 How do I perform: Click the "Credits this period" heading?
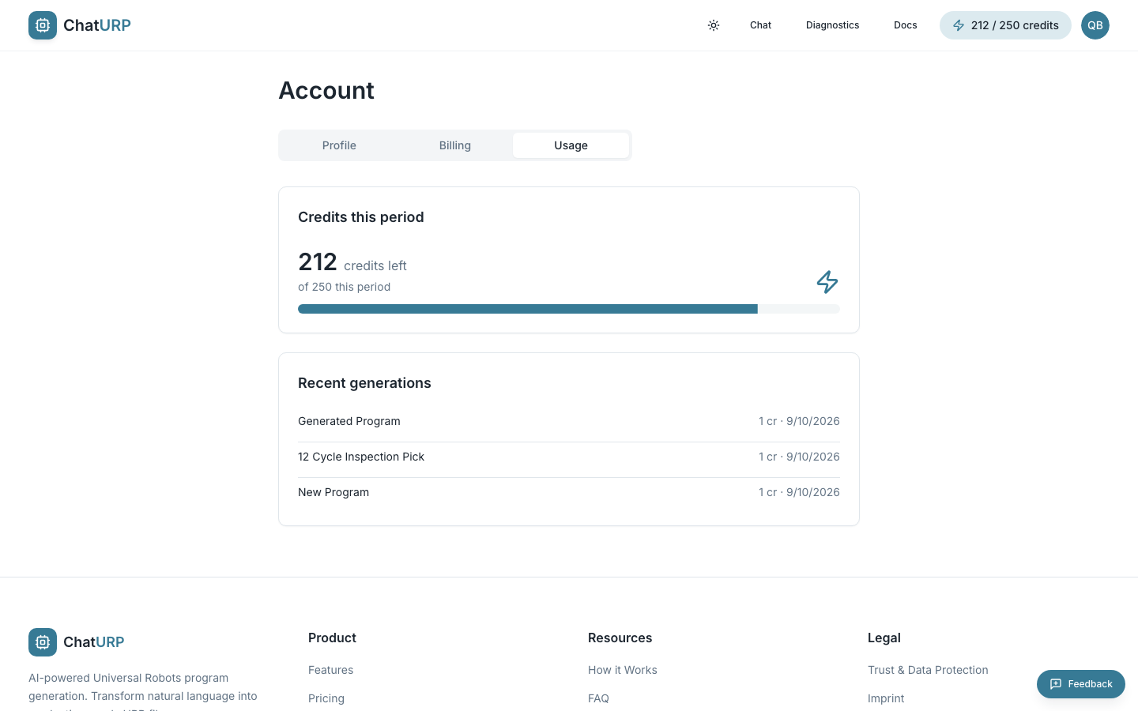coord(361,217)
